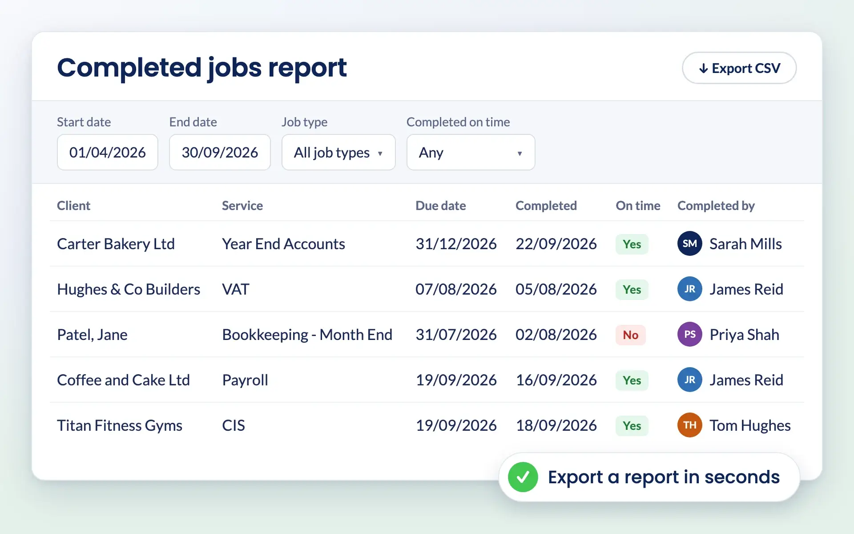Click Yes badge in Carter Bakery row
The image size is (854, 534).
[x=632, y=244]
